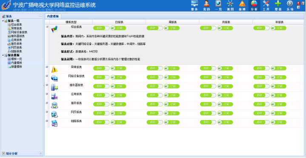Click the 日报表 column header
This screenshot has width=306, height=158.
119,22
